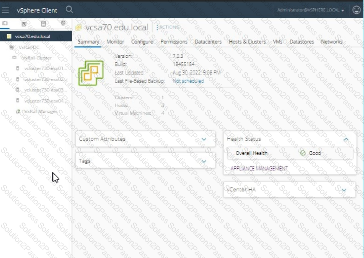
Task: Click the green Good health check icon
Action: coord(303,153)
